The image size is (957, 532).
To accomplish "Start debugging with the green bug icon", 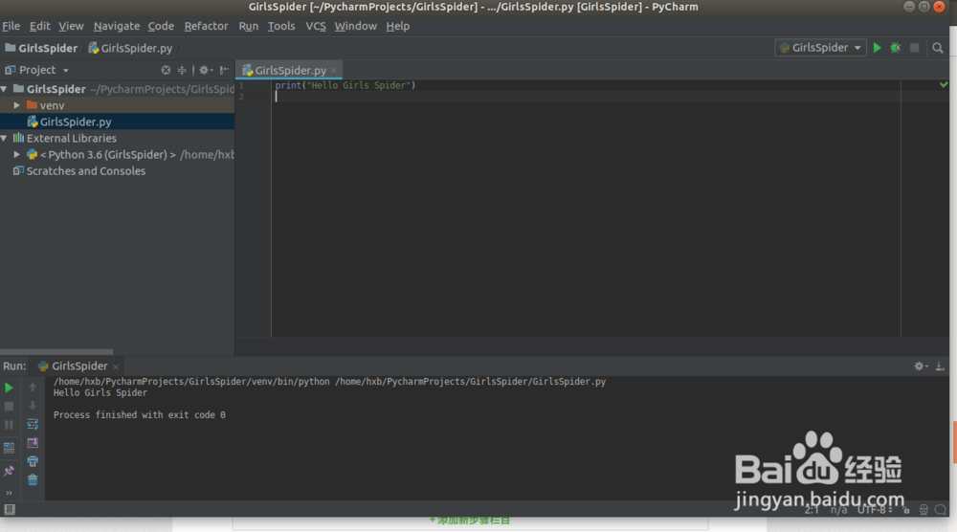I will 896,48.
